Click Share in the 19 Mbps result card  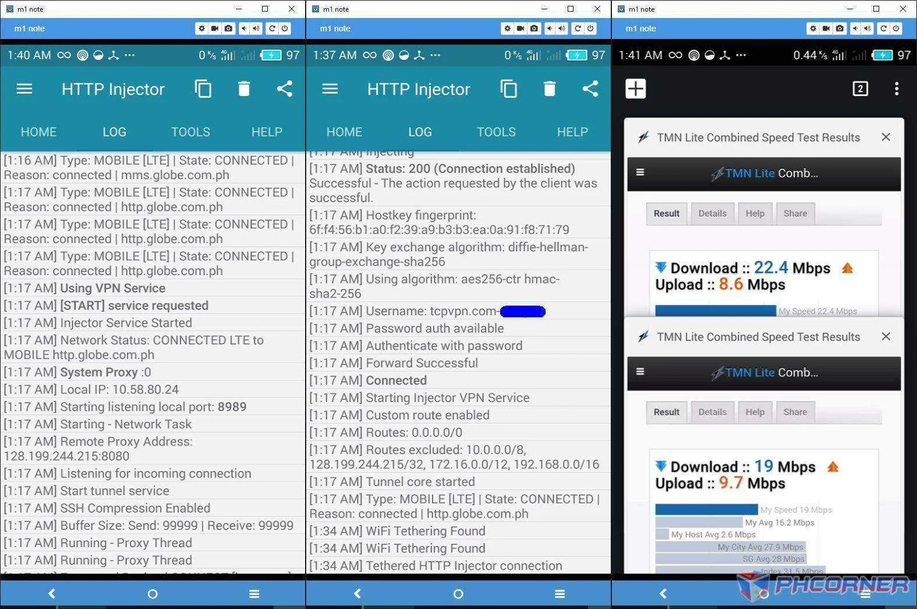(x=795, y=412)
